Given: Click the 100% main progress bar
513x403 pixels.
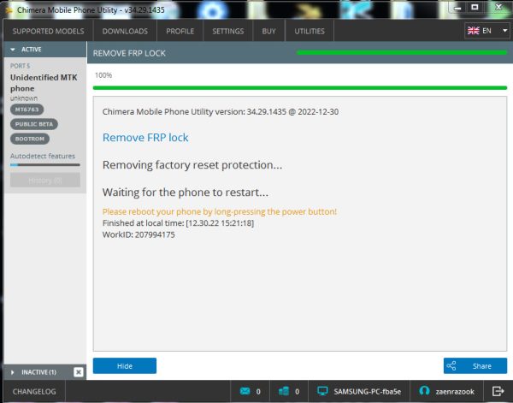Looking at the screenshot, I should point(300,88).
